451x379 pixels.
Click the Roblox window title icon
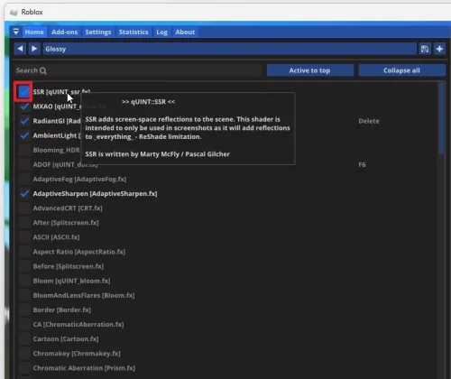(x=14, y=13)
